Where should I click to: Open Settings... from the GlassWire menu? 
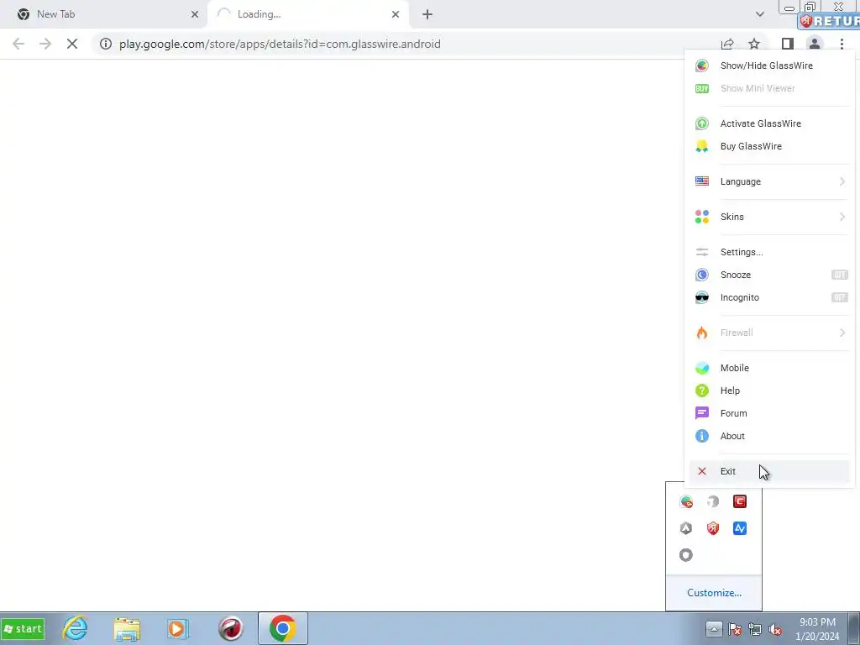(x=769, y=252)
